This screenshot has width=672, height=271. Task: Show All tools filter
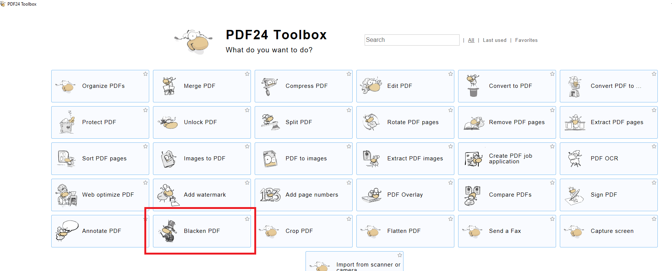click(471, 40)
